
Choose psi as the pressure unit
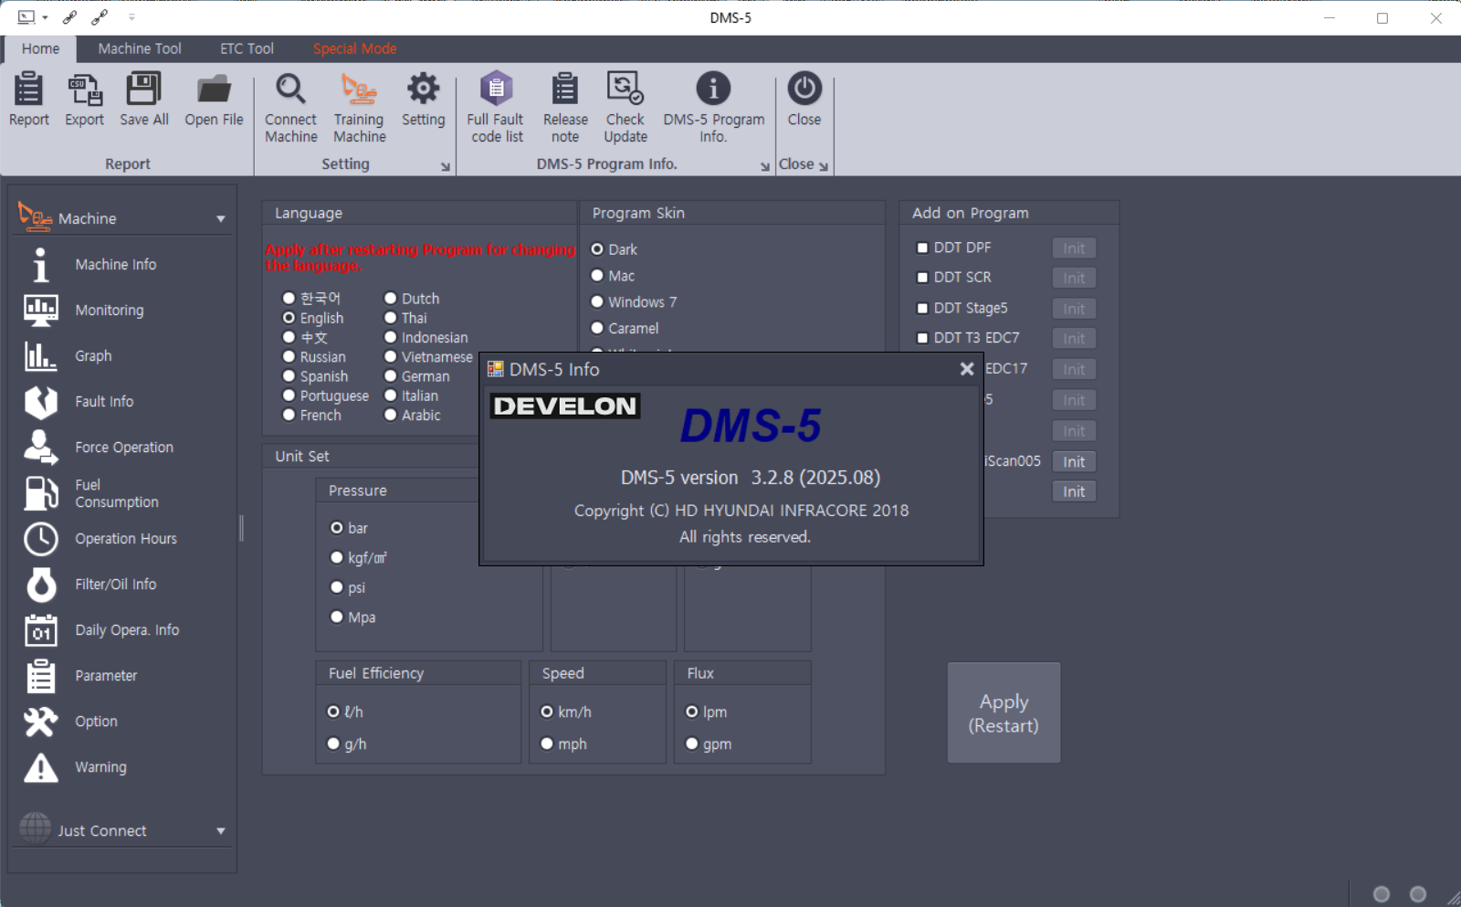click(337, 588)
